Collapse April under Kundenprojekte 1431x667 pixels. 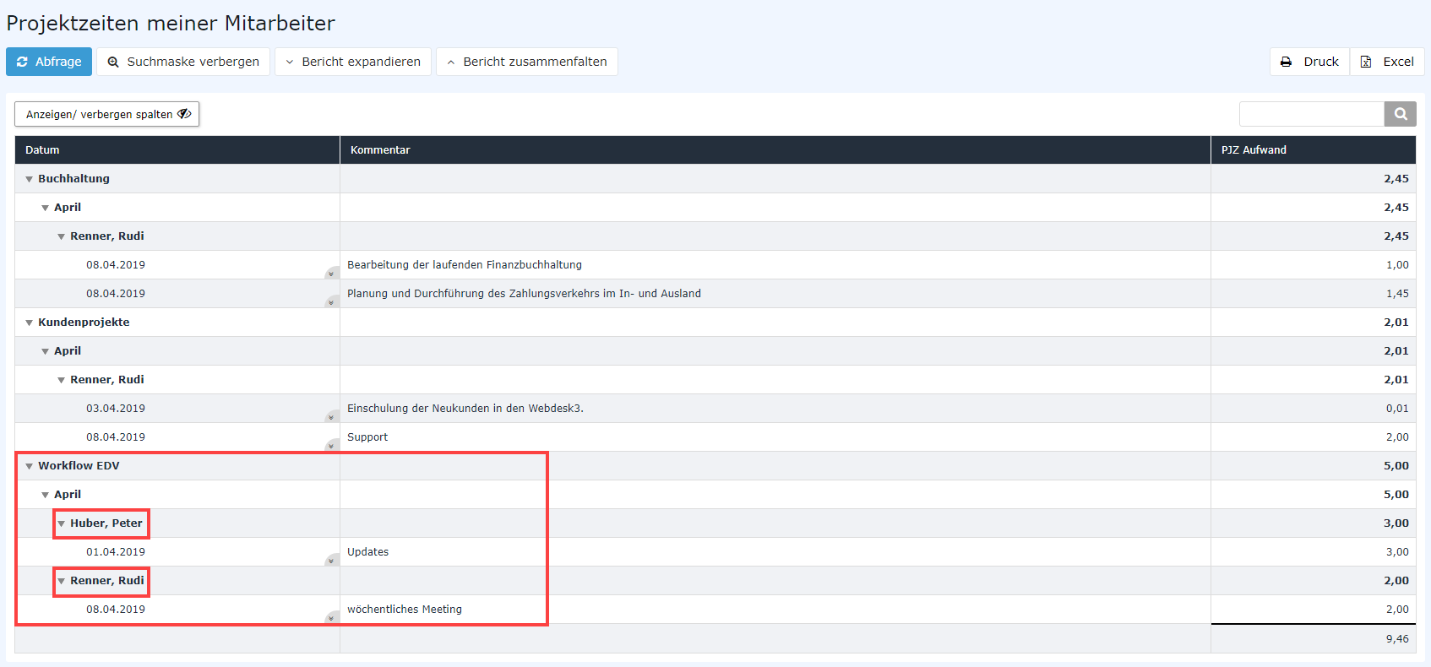point(46,351)
